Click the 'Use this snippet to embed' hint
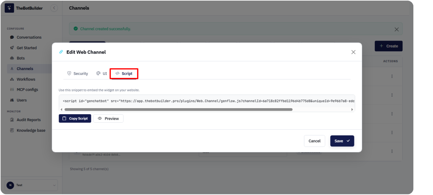This screenshot has height=195, width=433. [99, 90]
